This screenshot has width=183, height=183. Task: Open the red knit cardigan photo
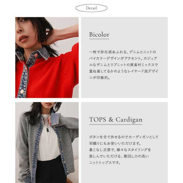[47, 57]
